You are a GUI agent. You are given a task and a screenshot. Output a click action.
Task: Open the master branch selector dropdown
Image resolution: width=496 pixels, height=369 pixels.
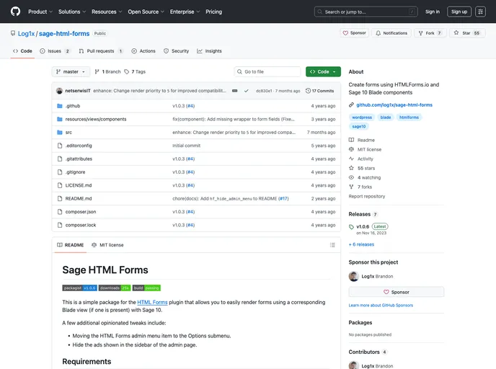coord(71,72)
